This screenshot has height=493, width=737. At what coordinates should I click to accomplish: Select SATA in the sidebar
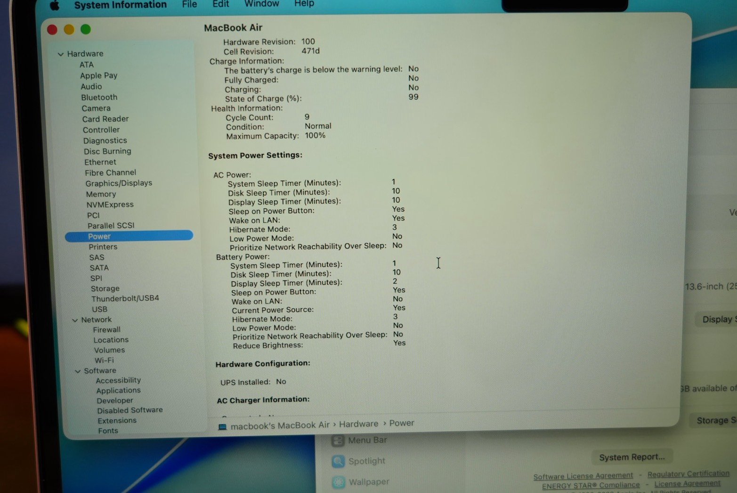coord(99,268)
